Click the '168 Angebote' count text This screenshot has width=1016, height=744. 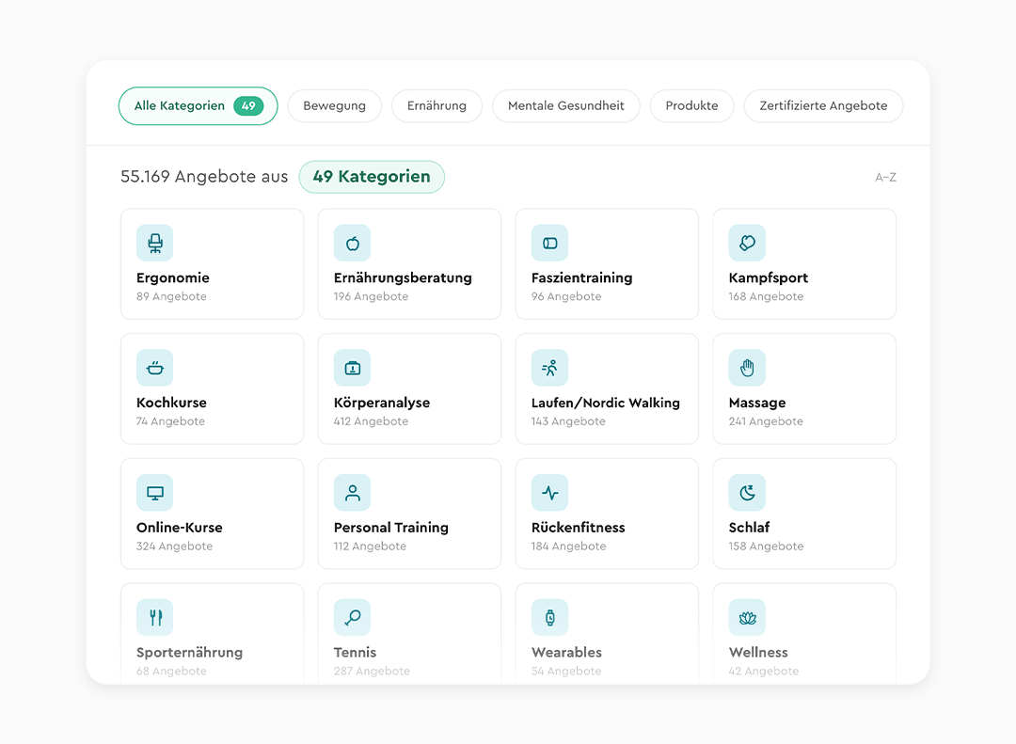point(767,297)
